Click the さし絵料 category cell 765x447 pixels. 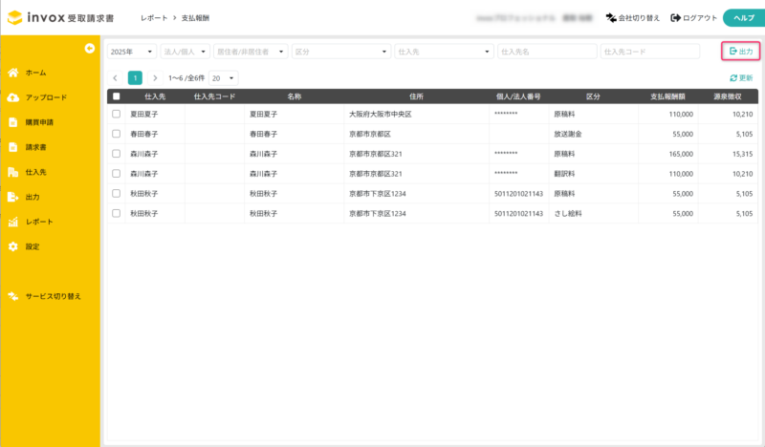point(568,214)
